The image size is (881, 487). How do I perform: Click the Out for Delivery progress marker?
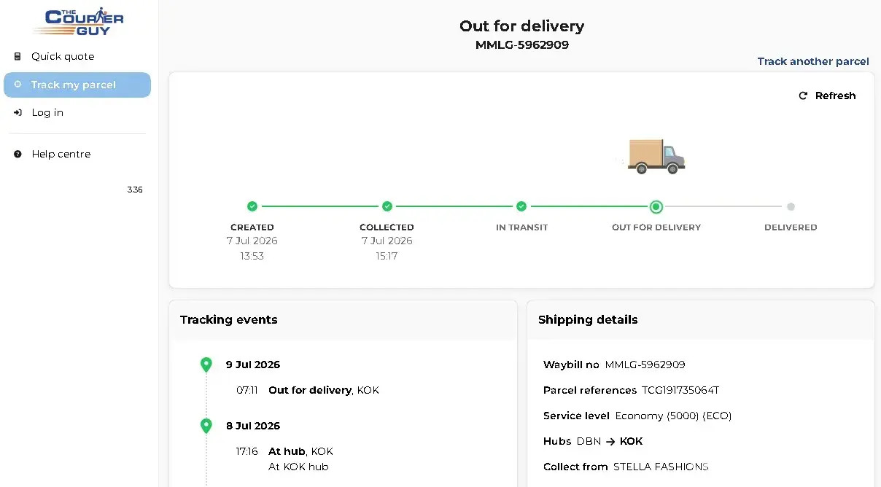(x=656, y=207)
